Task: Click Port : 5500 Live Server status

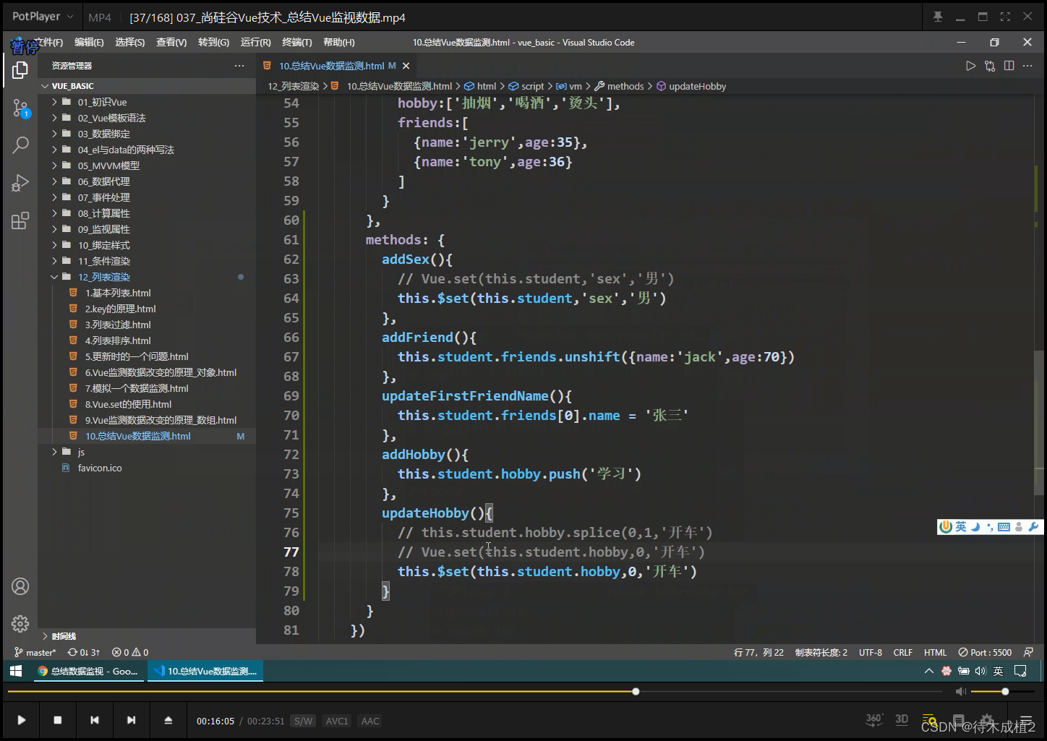Action: point(985,652)
